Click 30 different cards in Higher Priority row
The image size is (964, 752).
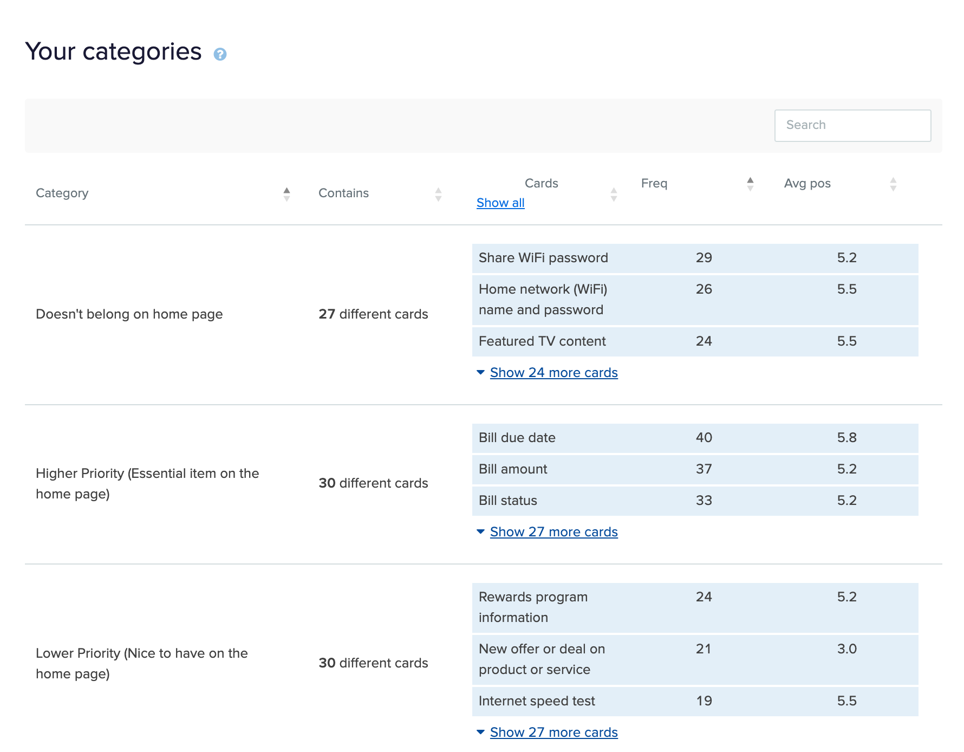373,483
